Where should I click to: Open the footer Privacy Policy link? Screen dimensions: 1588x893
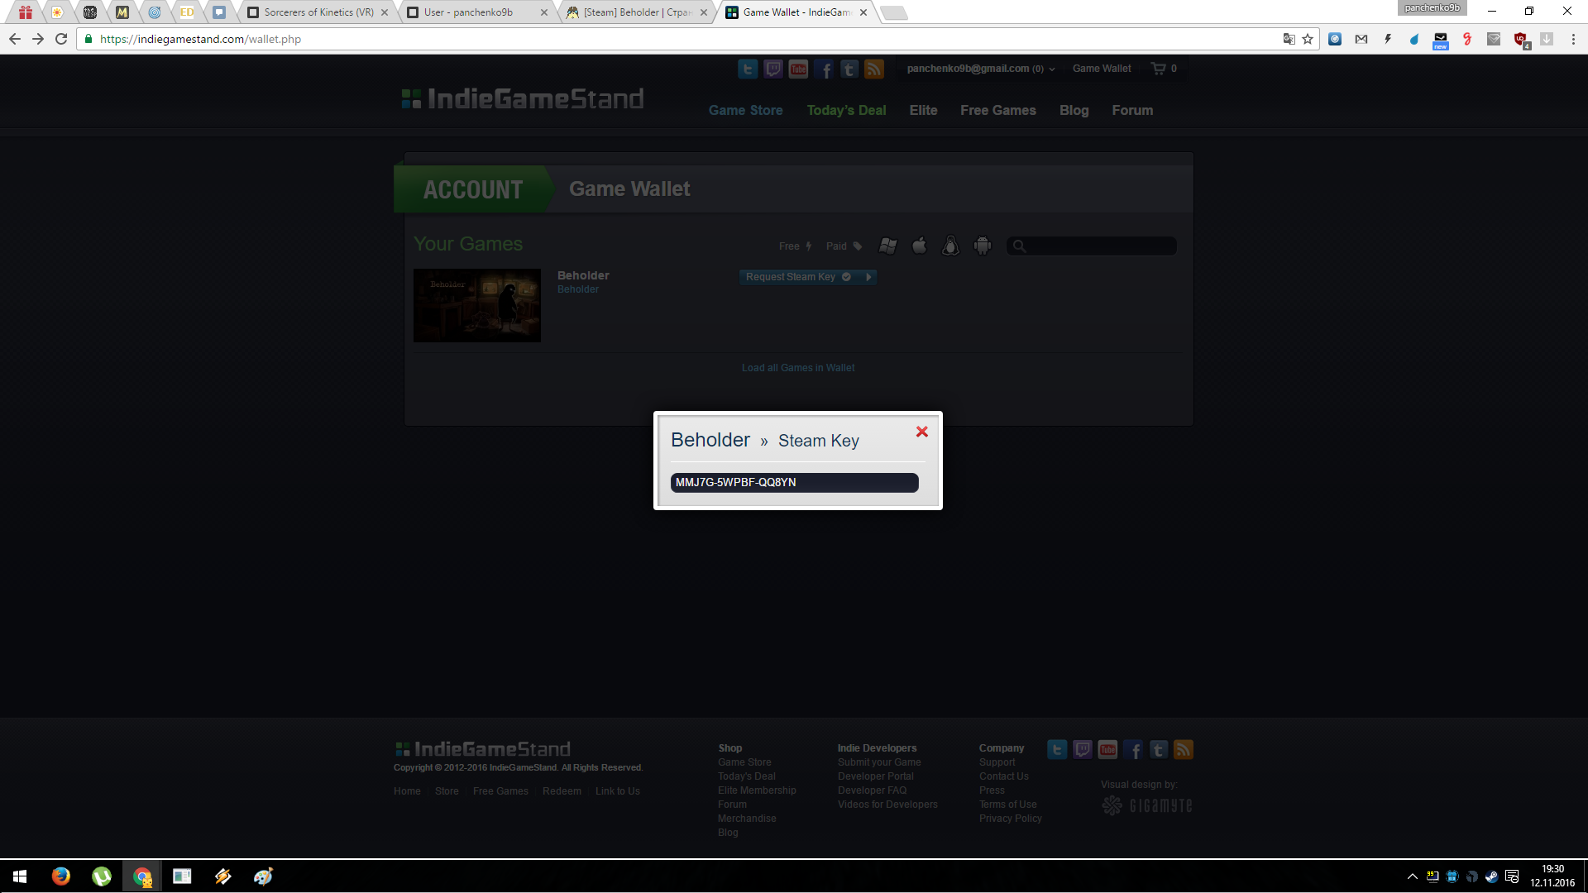pyautogui.click(x=1011, y=819)
